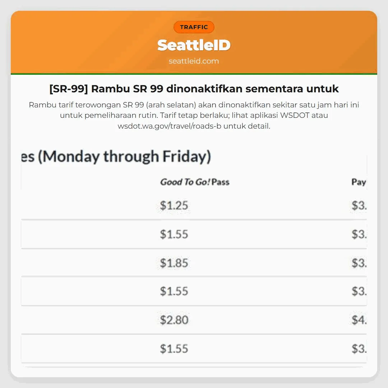Visit the seattleid.com link in header
The height and width of the screenshot is (388, 388).
tap(194, 61)
